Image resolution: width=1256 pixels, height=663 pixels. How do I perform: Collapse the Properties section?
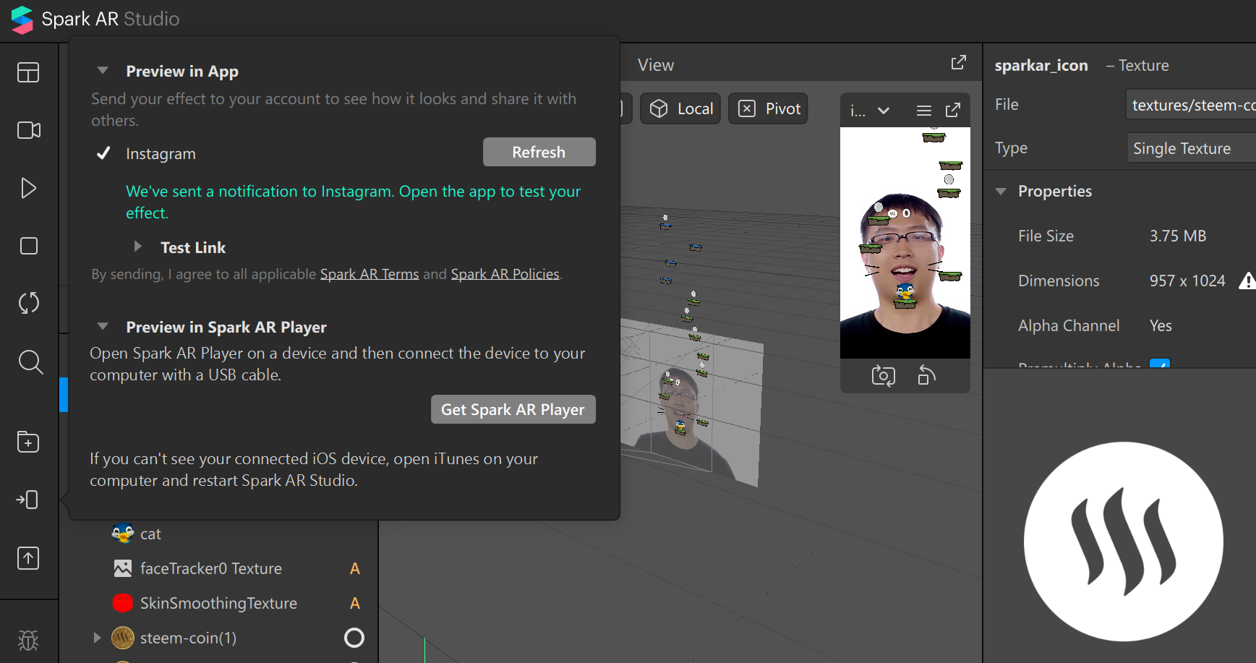[1001, 192]
